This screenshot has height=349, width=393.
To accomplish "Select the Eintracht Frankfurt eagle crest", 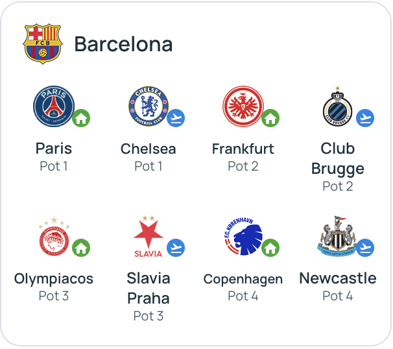I will [x=243, y=106].
